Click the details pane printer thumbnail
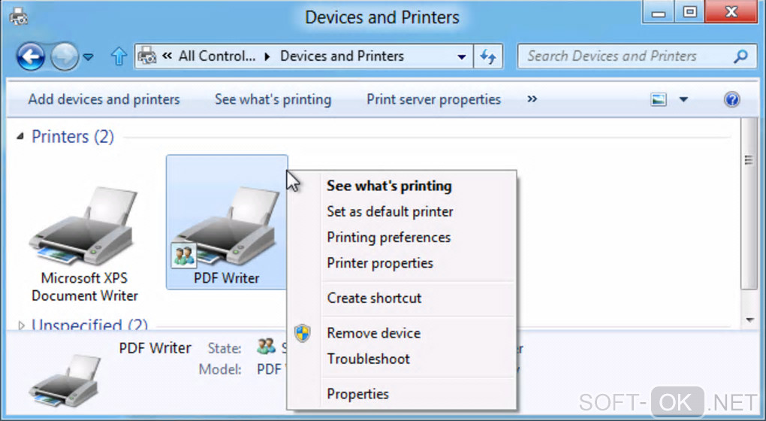Screen dimensions: 766x421 tap(66, 380)
